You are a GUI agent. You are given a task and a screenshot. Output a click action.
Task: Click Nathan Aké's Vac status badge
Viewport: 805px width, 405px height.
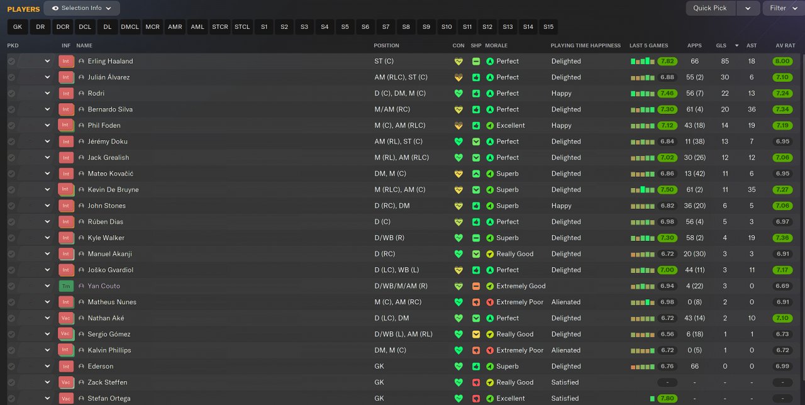(x=66, y=318)
